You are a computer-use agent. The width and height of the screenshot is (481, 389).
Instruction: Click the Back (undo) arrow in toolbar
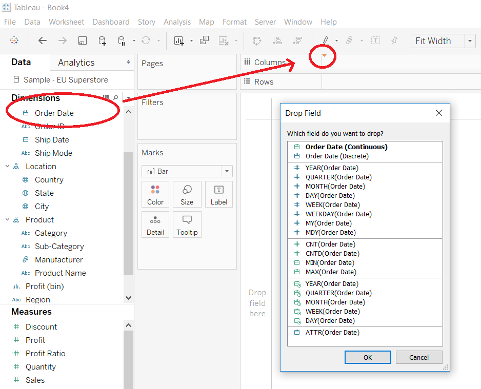tap(43, 41)
